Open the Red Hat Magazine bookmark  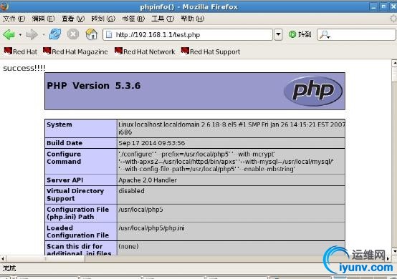75,52
